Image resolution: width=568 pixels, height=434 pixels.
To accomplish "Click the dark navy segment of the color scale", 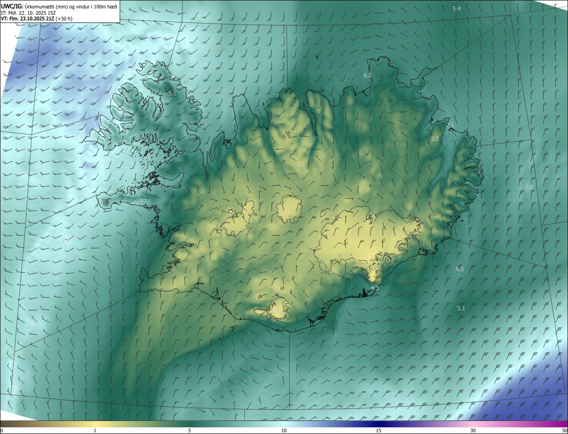I will (379, 424).
